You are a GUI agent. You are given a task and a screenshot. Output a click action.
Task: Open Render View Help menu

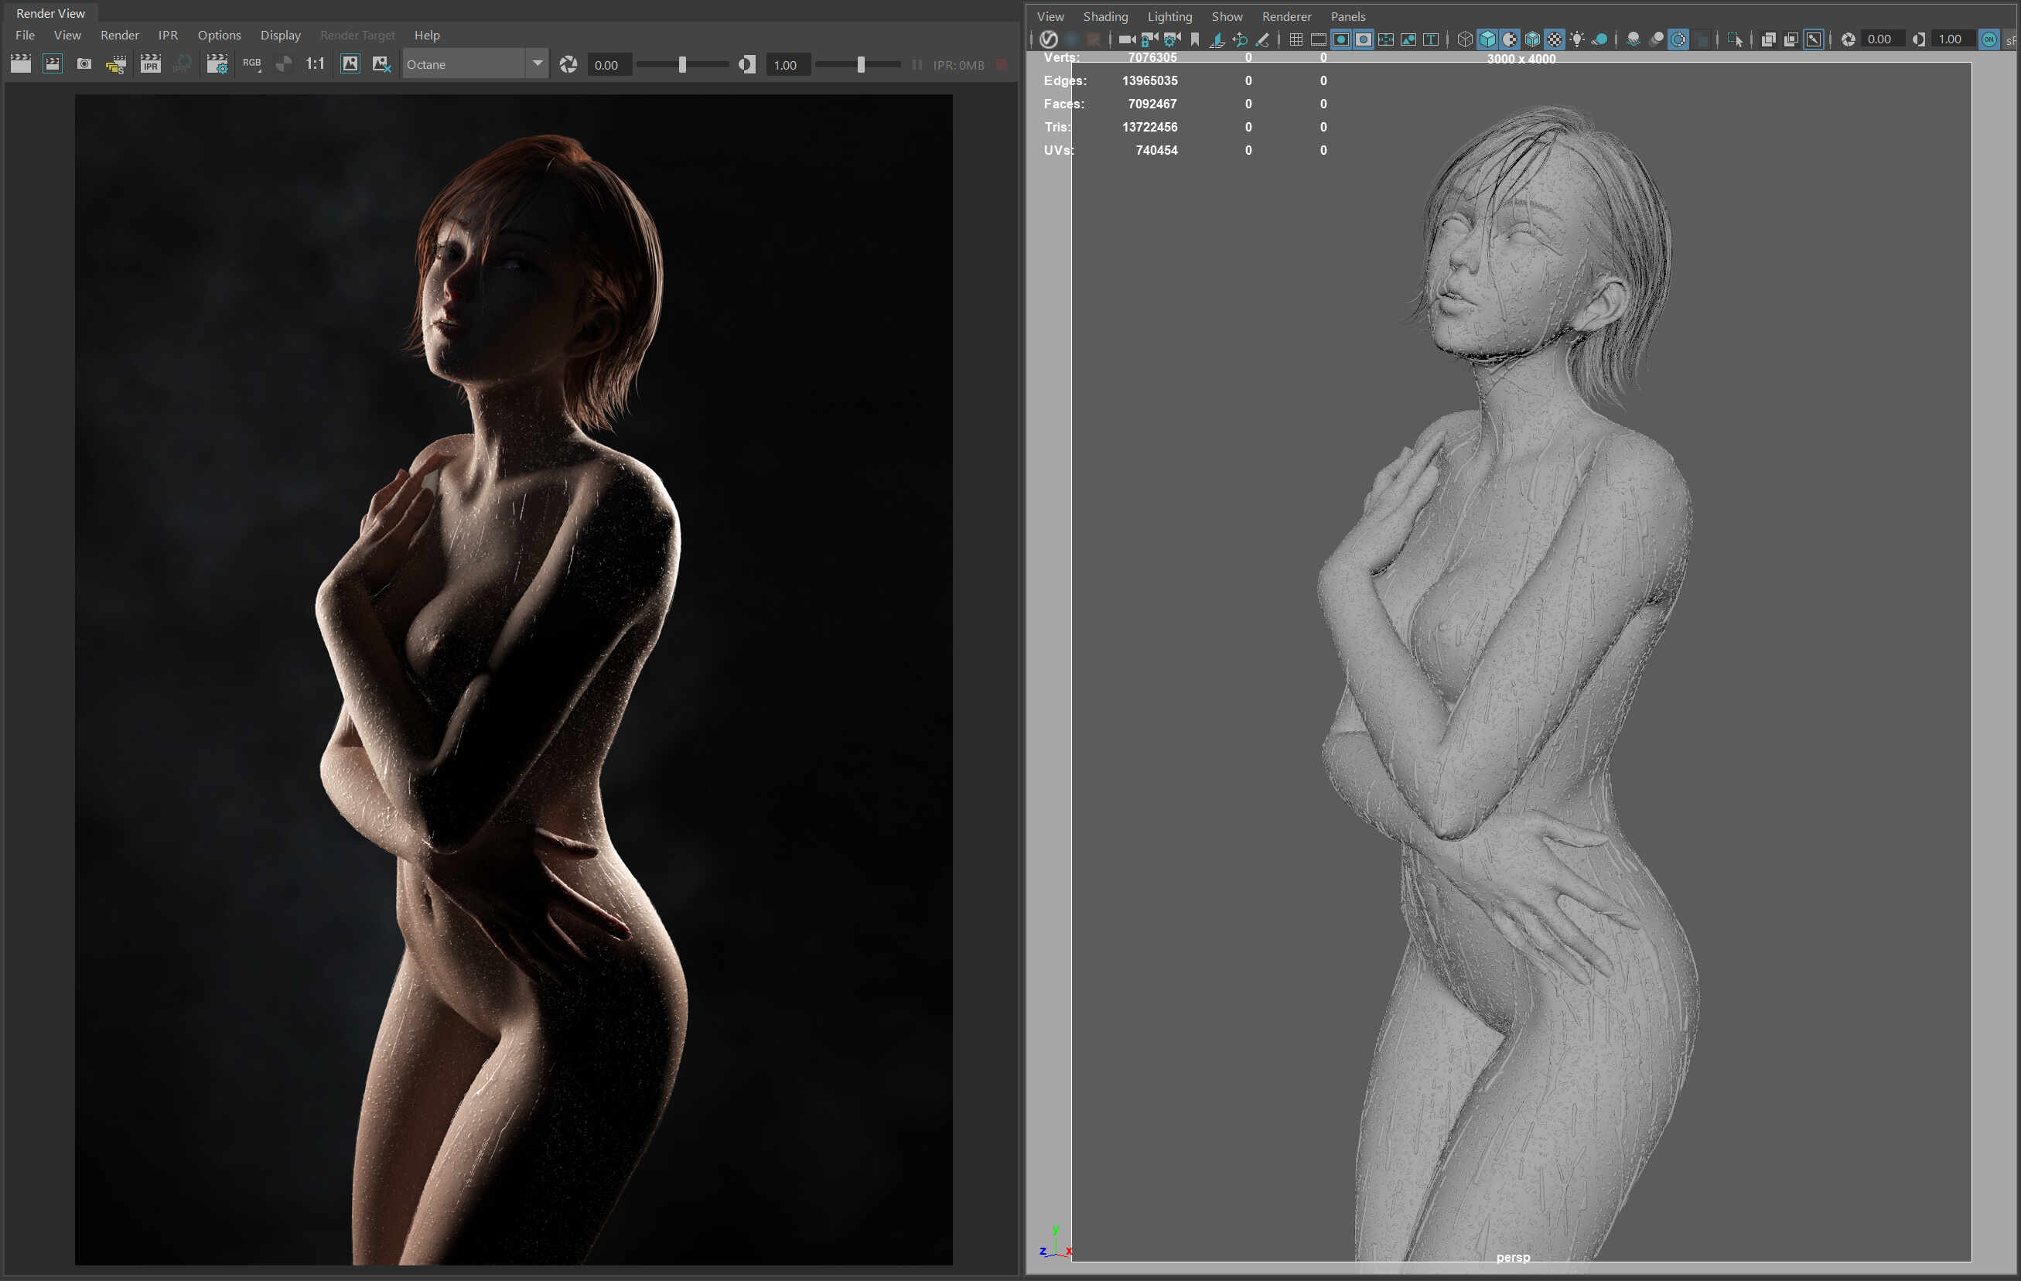click(x=426, y=36)
